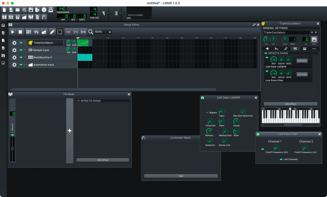Mute the Sample track
The height and width of the screenshot is (197, 327).
pyautogui.click(x=21, y=50)
